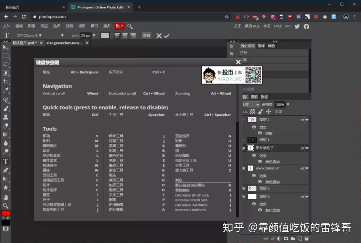
Task: Toggle Quick Mask mode icon
Action: click(6, 229)
